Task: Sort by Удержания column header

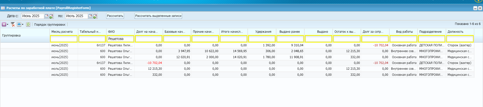Action: [262, 32]
